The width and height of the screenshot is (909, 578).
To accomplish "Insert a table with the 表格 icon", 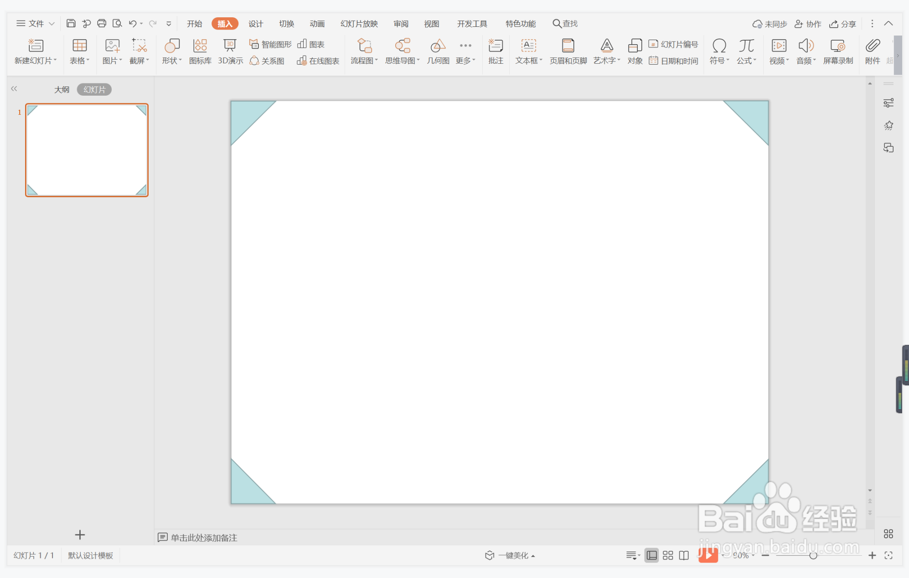I will click(x=79, y=51).
